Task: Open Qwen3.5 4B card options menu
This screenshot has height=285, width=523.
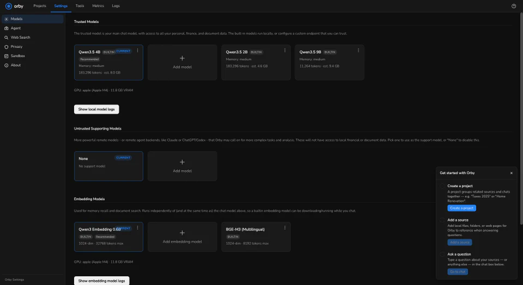Action: point(137,51)
